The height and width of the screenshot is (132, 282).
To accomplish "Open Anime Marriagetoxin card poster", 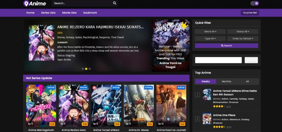I will [x=41, y=106].
